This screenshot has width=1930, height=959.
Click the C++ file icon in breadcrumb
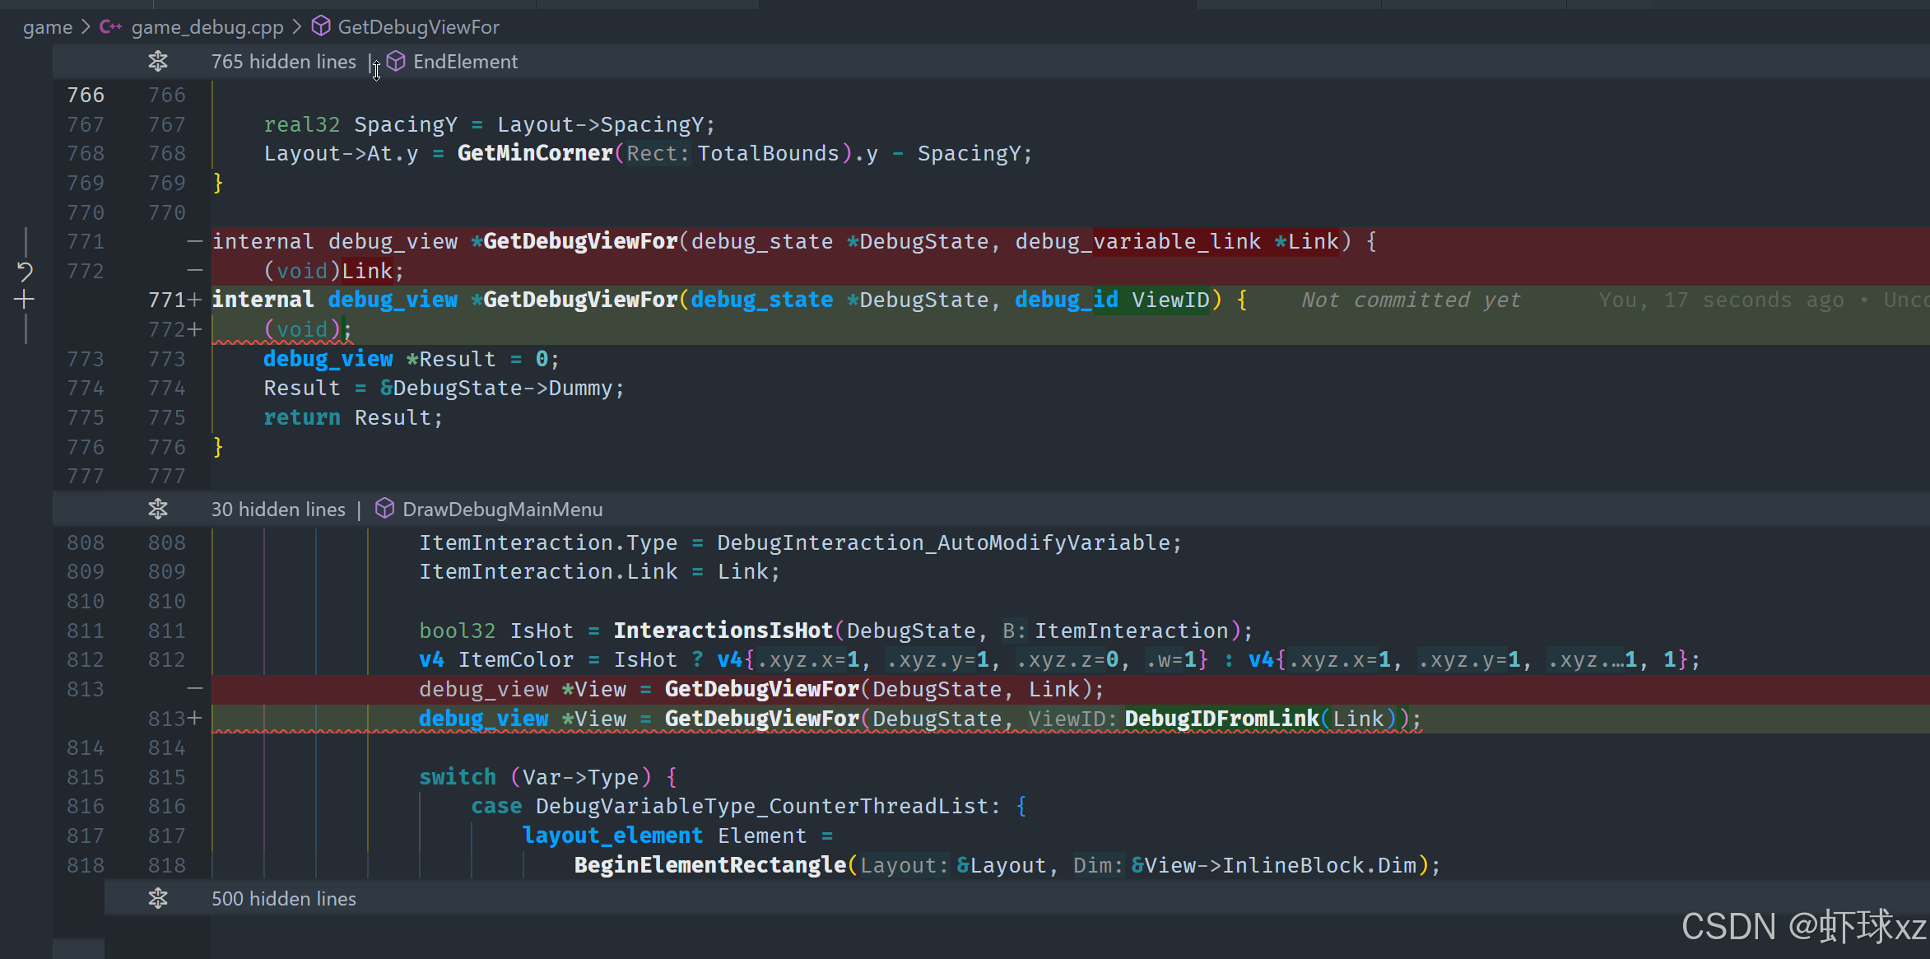pyautogui.click(x=110, y=27)
